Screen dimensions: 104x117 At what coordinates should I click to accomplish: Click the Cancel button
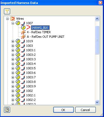pos(85,110)
